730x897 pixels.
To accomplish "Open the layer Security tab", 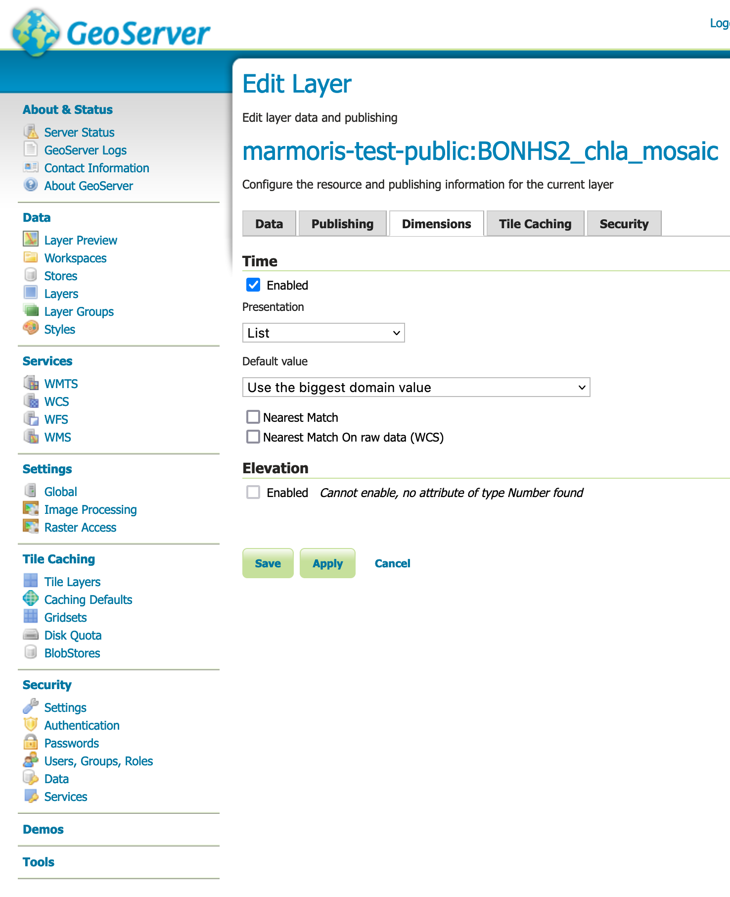I will [x=624, y=224].
